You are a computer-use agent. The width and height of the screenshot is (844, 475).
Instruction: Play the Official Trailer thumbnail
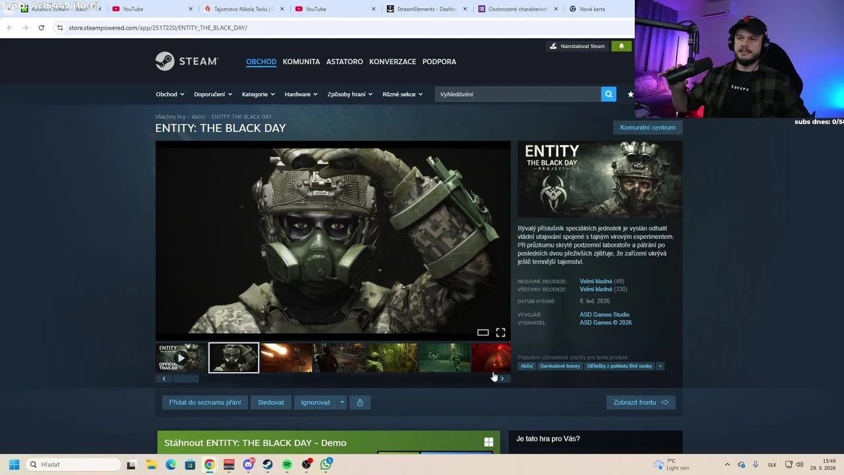[181, 358]
